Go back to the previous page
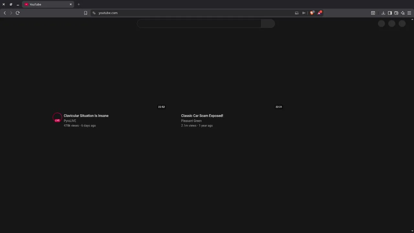This screenshot has height=233, width=414. (5, 13)
